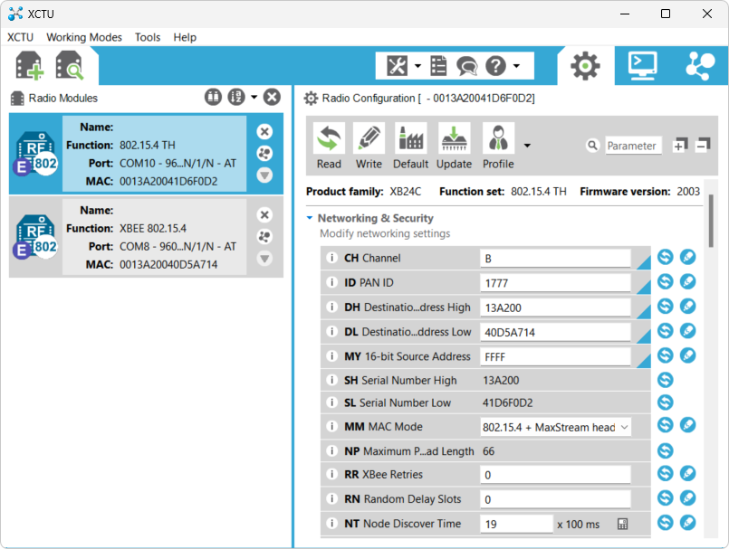Show info for CH Channel
This screenshot has height=549, width=729.
331,257
